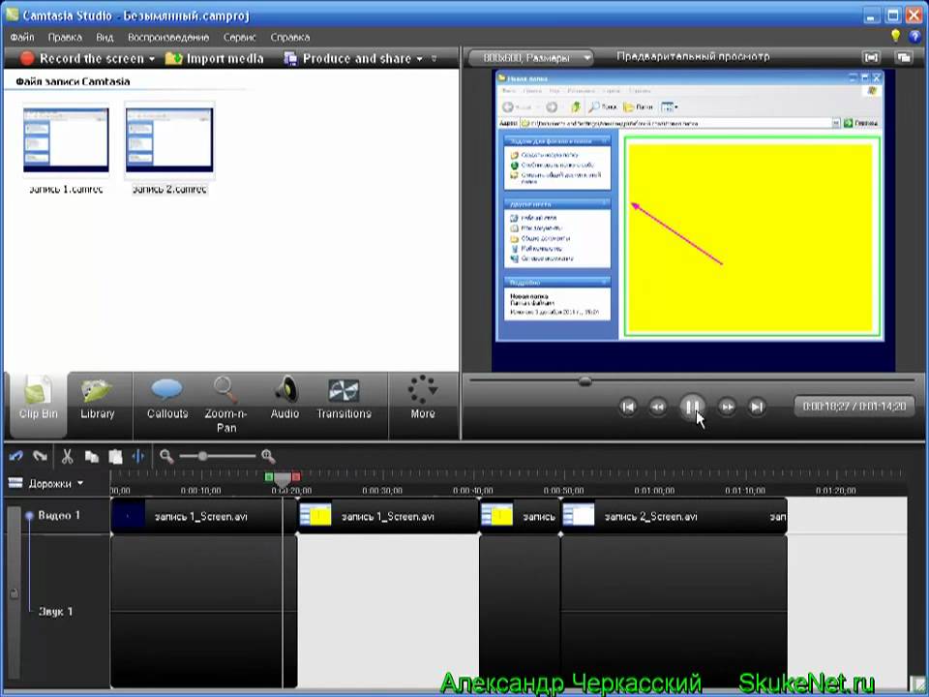Toggle the lock on Звук 1 track

click(x=14, y=593)
